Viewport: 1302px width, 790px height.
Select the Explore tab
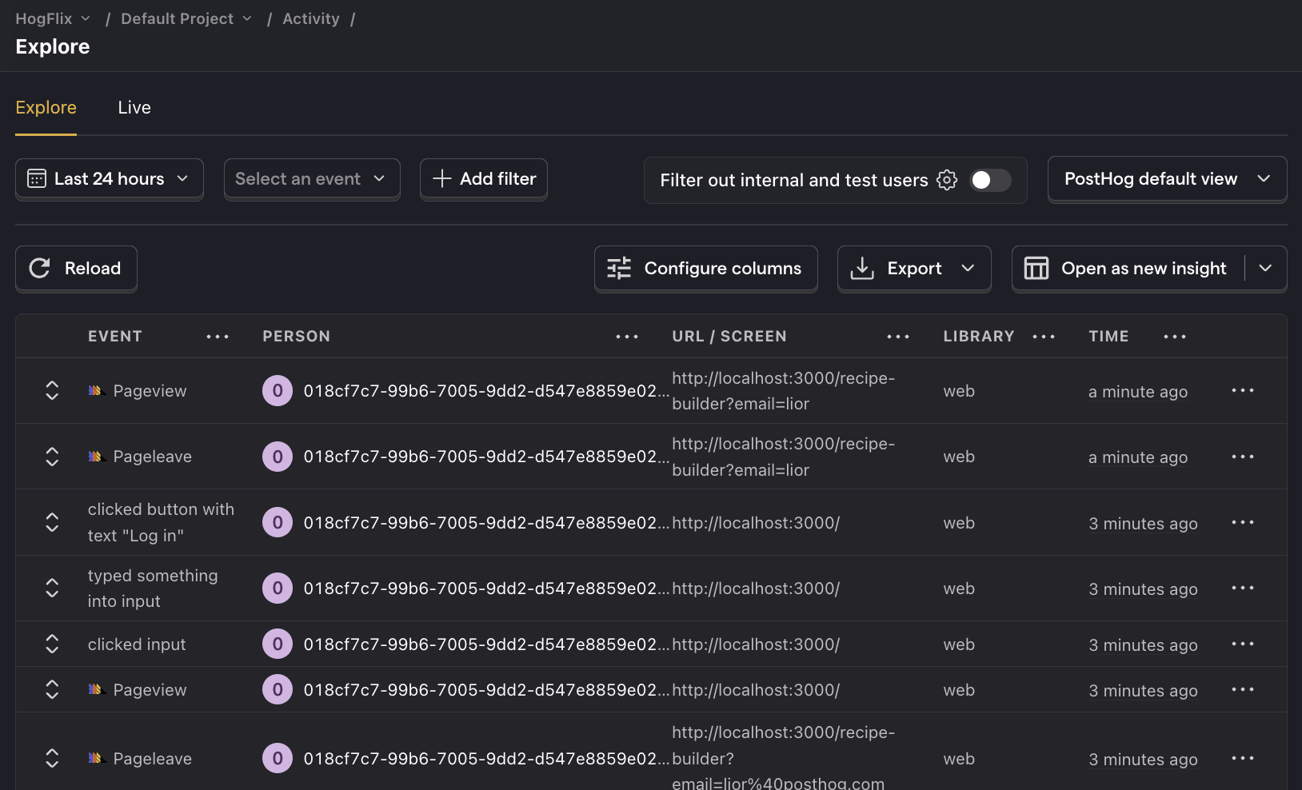46,108
